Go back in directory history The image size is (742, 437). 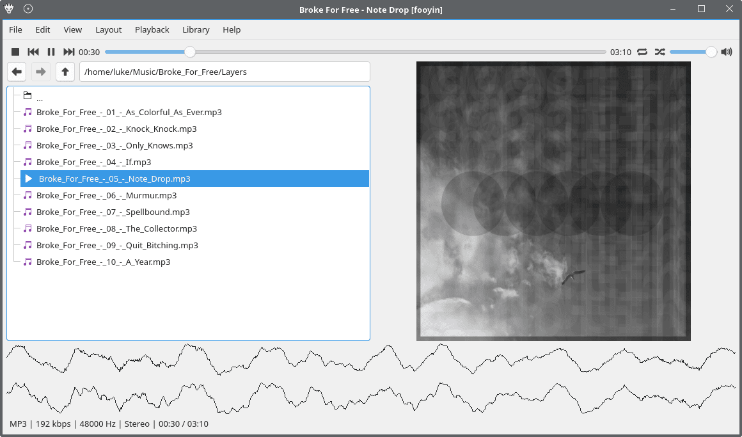(17, 72)
